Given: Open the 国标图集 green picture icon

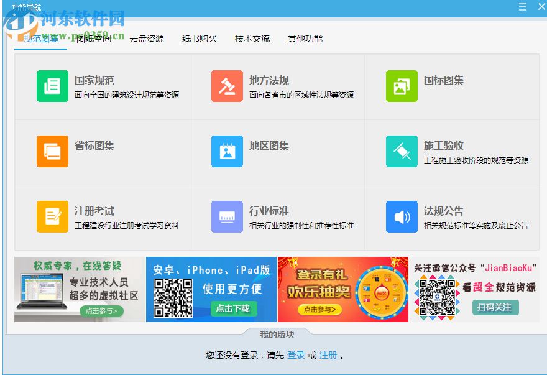Looking at the screenshot, I should (x=402, y=86).
